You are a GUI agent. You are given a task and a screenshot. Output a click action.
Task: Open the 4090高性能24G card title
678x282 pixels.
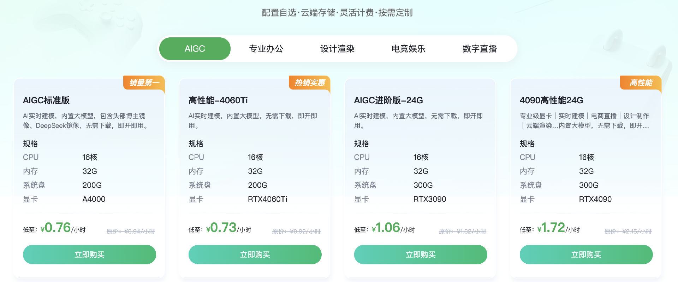pos(551,100)
